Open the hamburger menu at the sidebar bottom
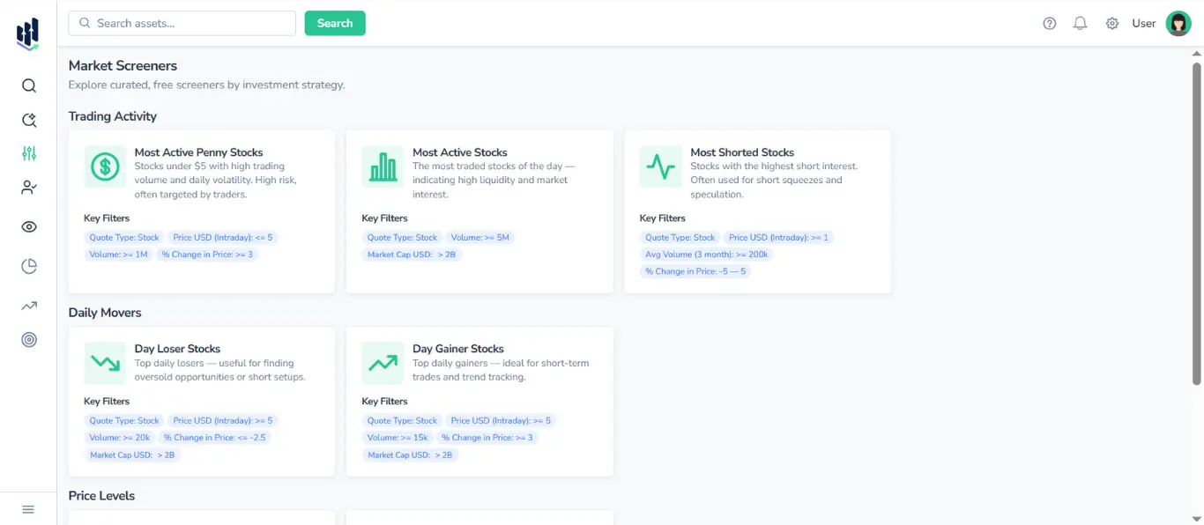The height and width of the screenshot is (525, 1204). pyautogui.click(x=27, y=508)
